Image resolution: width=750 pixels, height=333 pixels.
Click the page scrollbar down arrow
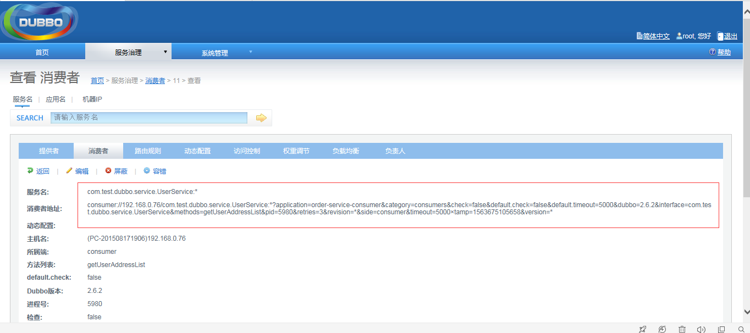746,311
